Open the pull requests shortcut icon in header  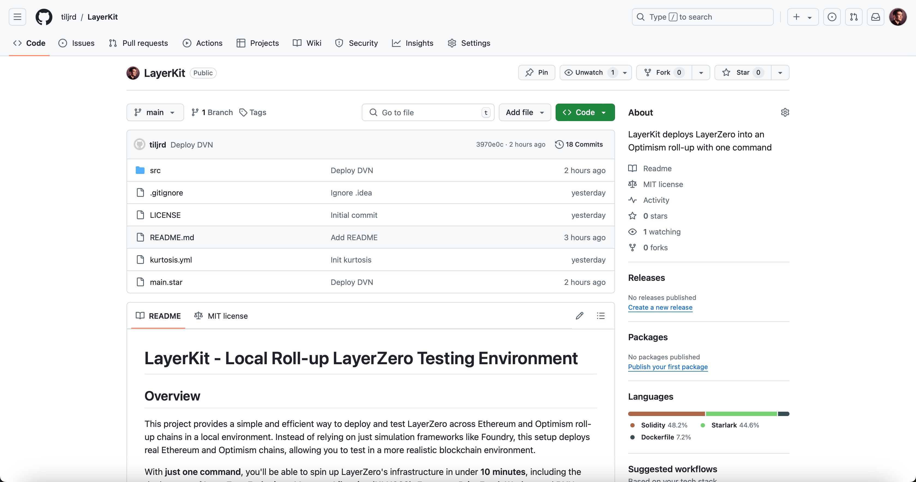click(853, 17)
